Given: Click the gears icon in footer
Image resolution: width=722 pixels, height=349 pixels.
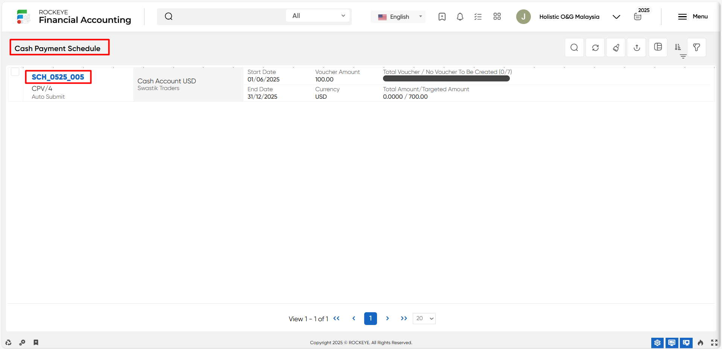Looking at the screenshot, I should (22, 342).
